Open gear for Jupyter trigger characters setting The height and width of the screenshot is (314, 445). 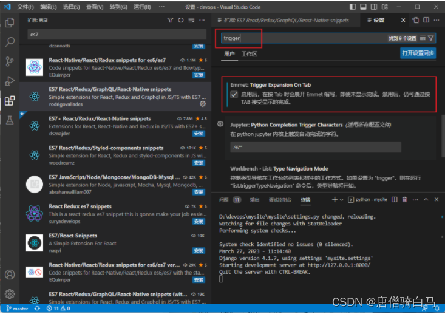220,124
